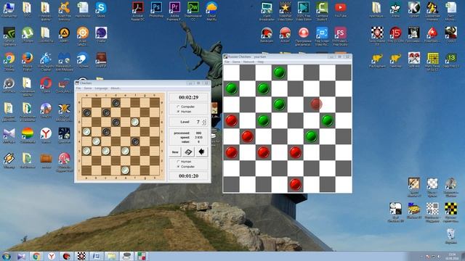This screenshot has width=465, height=261.
Task: Open Network menu in Russian Checkers window
Action: click(x=248, y=62)
